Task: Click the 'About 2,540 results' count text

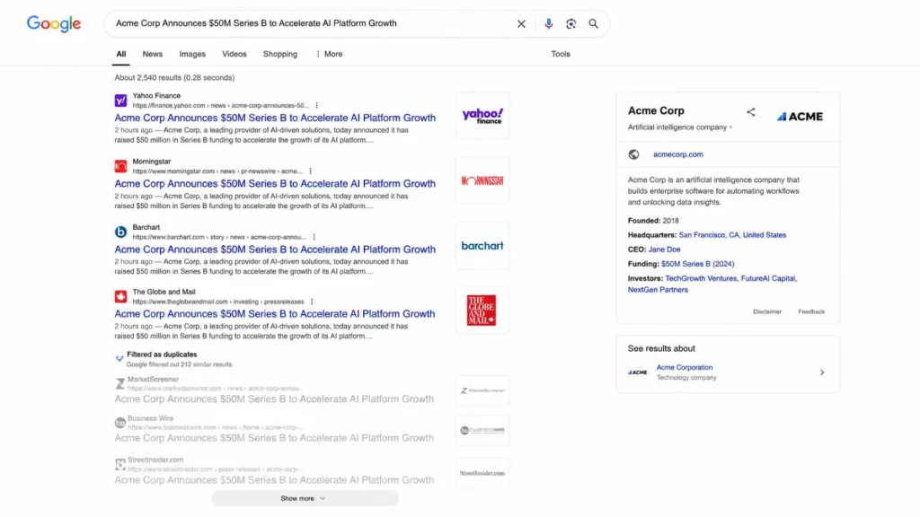Action: tap(174, 77)
